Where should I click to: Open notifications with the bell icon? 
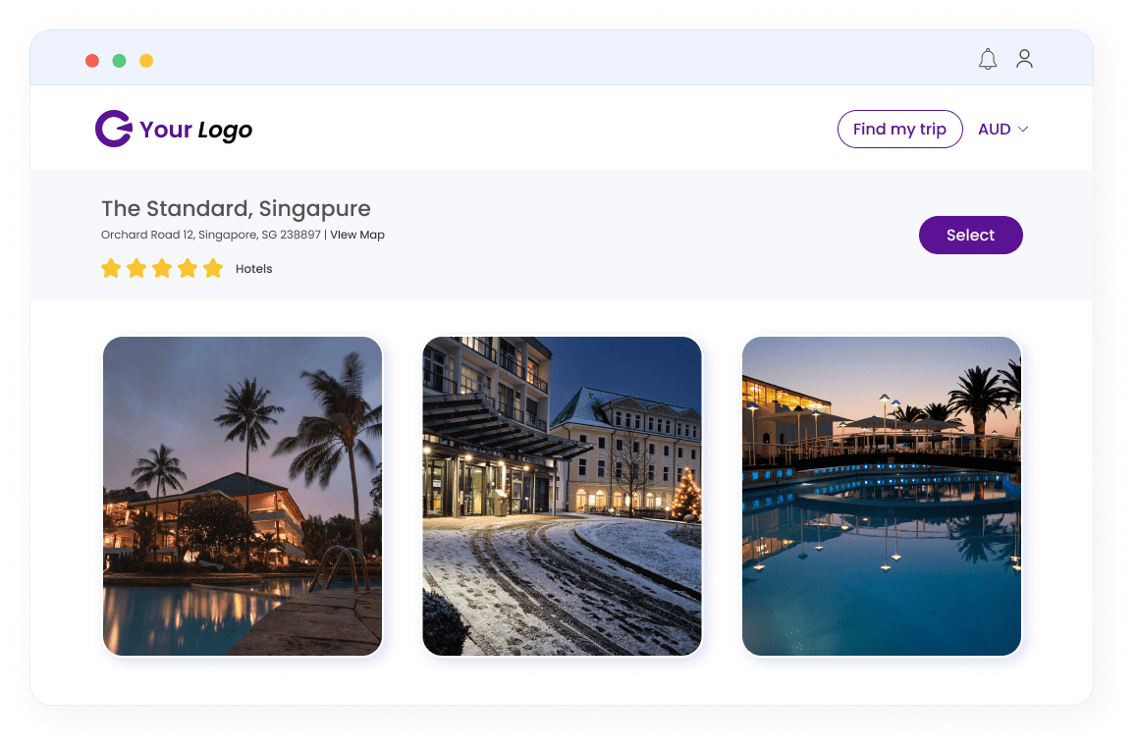[x=988, y=60]
